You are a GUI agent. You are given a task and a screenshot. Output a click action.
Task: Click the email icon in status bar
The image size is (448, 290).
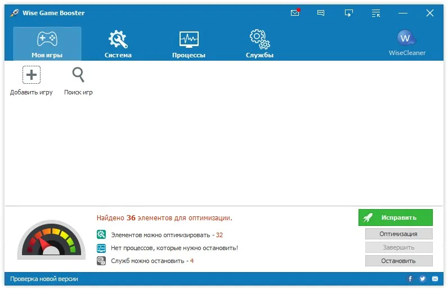click(x=435, y=279)
